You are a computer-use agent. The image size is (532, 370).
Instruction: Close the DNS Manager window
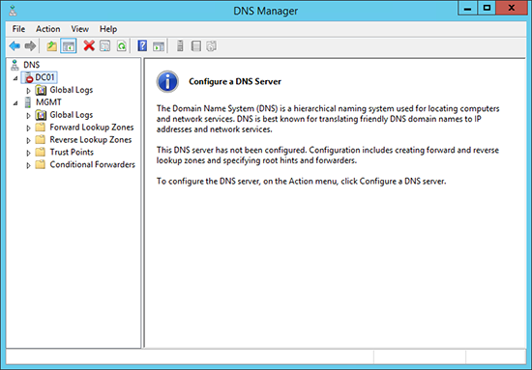[512, 8]
